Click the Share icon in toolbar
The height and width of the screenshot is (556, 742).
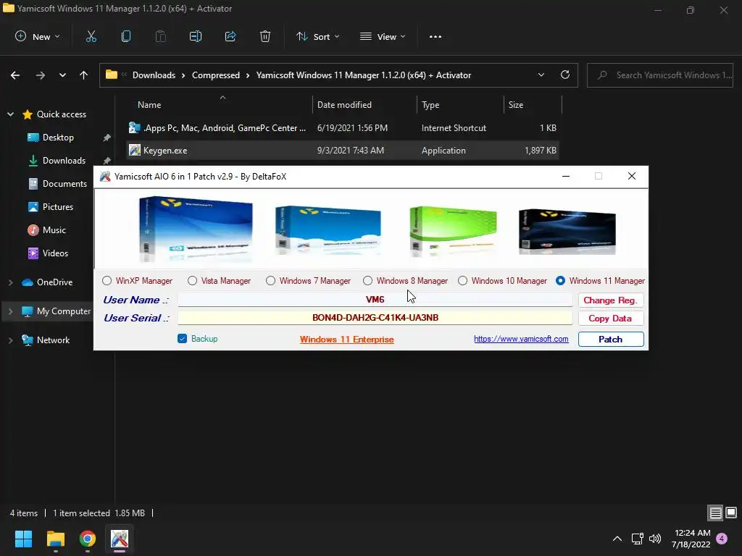[230, 36]
